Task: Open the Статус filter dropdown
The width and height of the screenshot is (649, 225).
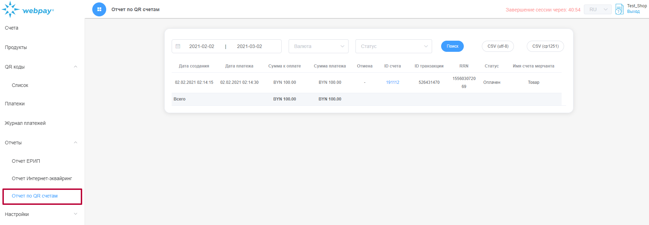Action: click(x=393, y=46)
